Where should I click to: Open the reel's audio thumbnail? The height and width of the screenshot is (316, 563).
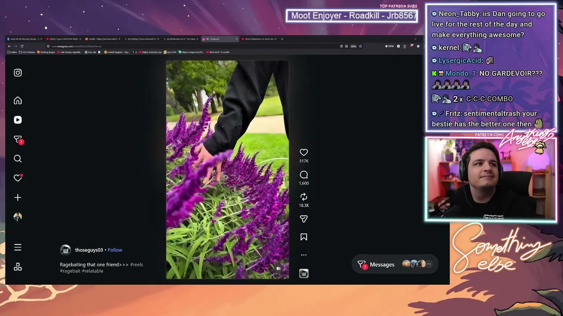(303, 273)
